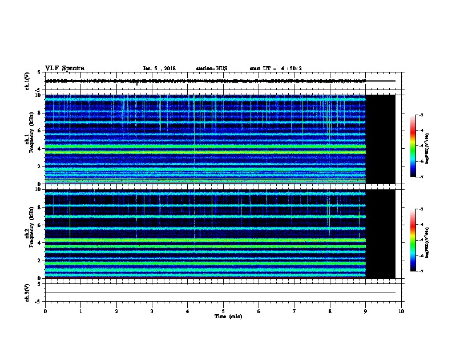Click the "-7" tick on ch.2 colorbar

pyautogui.click(x=421, y=271)
